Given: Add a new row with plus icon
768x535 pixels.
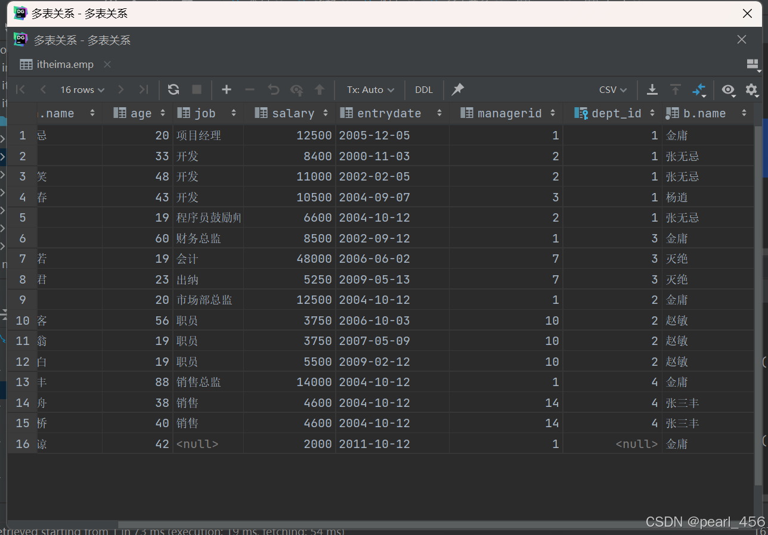Looking at the screenshot, I should [227, 89].
